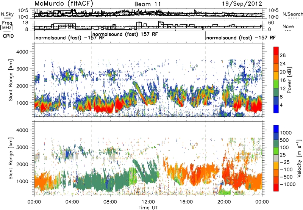Click the date '19/Sep/2012'
Image resolution: width=303 pixels, height=210 pixels.
[242, 3]
